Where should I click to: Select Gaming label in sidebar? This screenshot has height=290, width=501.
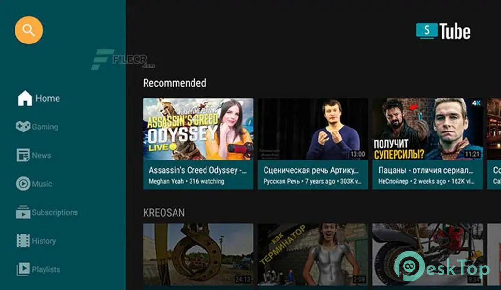44,127
